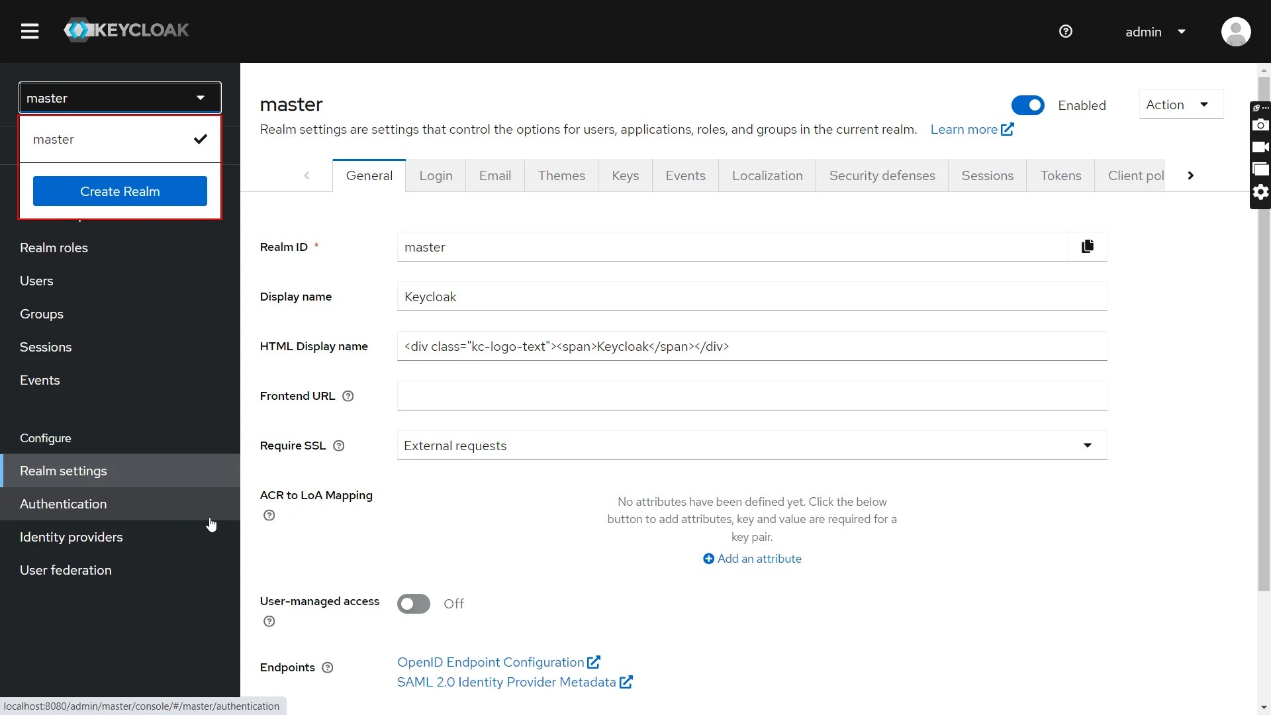Screen dimensions: 1271x715
Task: Click inside the Realm ID field
Action: click(x=728, y=246)
